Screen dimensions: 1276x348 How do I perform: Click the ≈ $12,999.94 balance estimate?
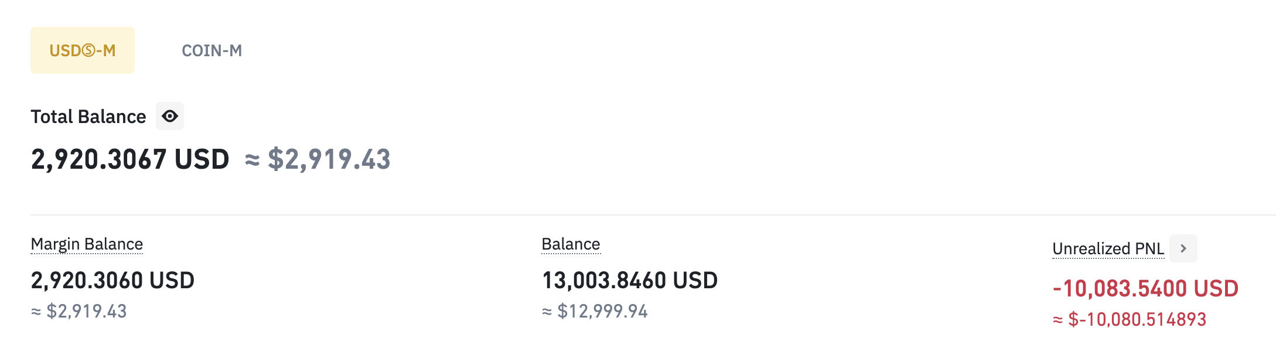click(x=595, y=311)
